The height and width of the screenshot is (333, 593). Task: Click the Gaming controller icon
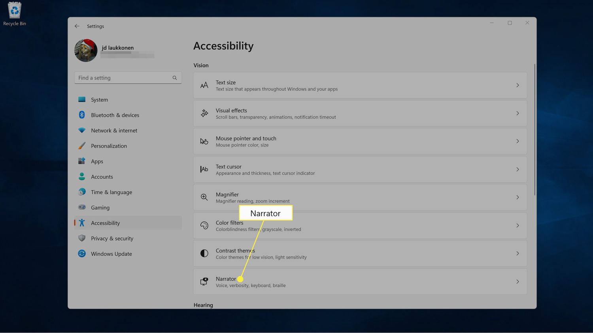[82, 207]
